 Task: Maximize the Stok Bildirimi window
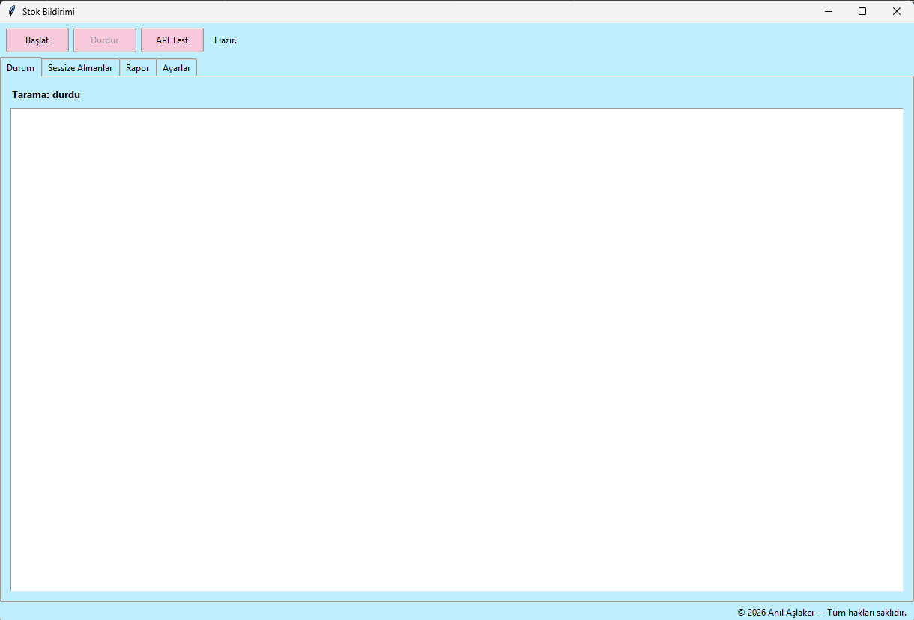point(862,11)
